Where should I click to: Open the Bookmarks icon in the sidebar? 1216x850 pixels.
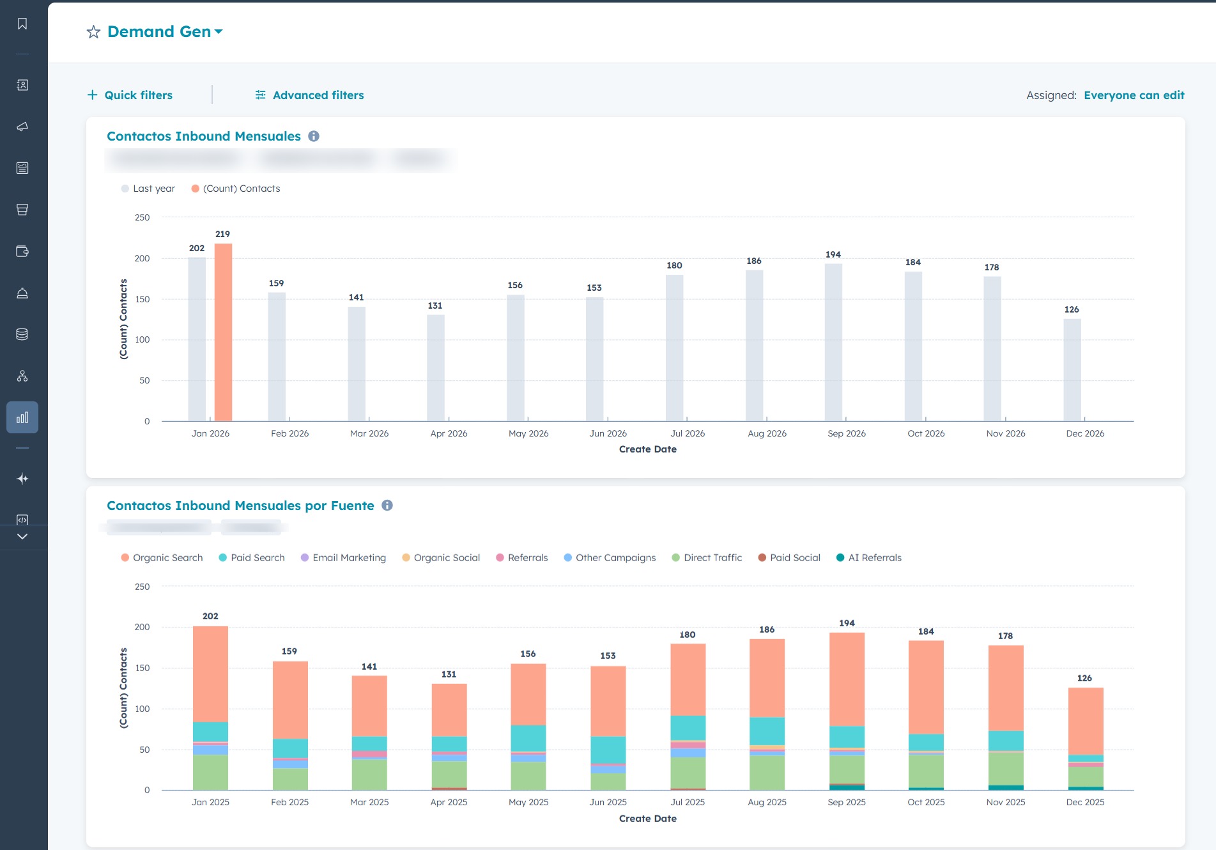coord(22,24)
